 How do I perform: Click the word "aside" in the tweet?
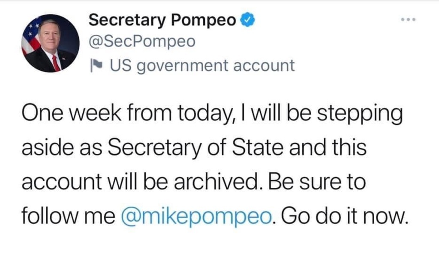tap(46, 148)
